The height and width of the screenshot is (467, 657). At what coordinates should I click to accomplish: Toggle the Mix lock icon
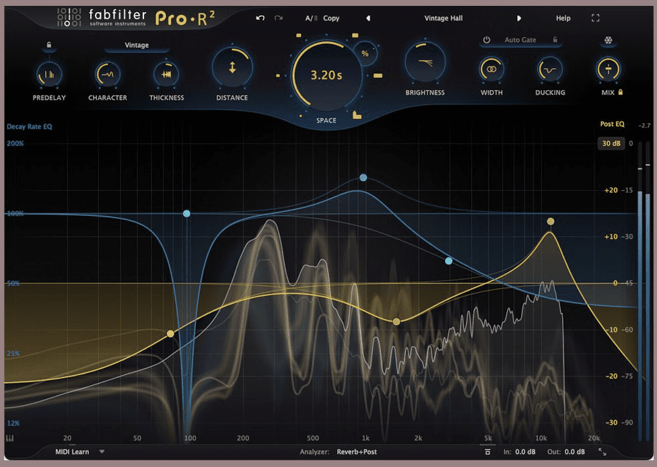click(x=621, y=92)
